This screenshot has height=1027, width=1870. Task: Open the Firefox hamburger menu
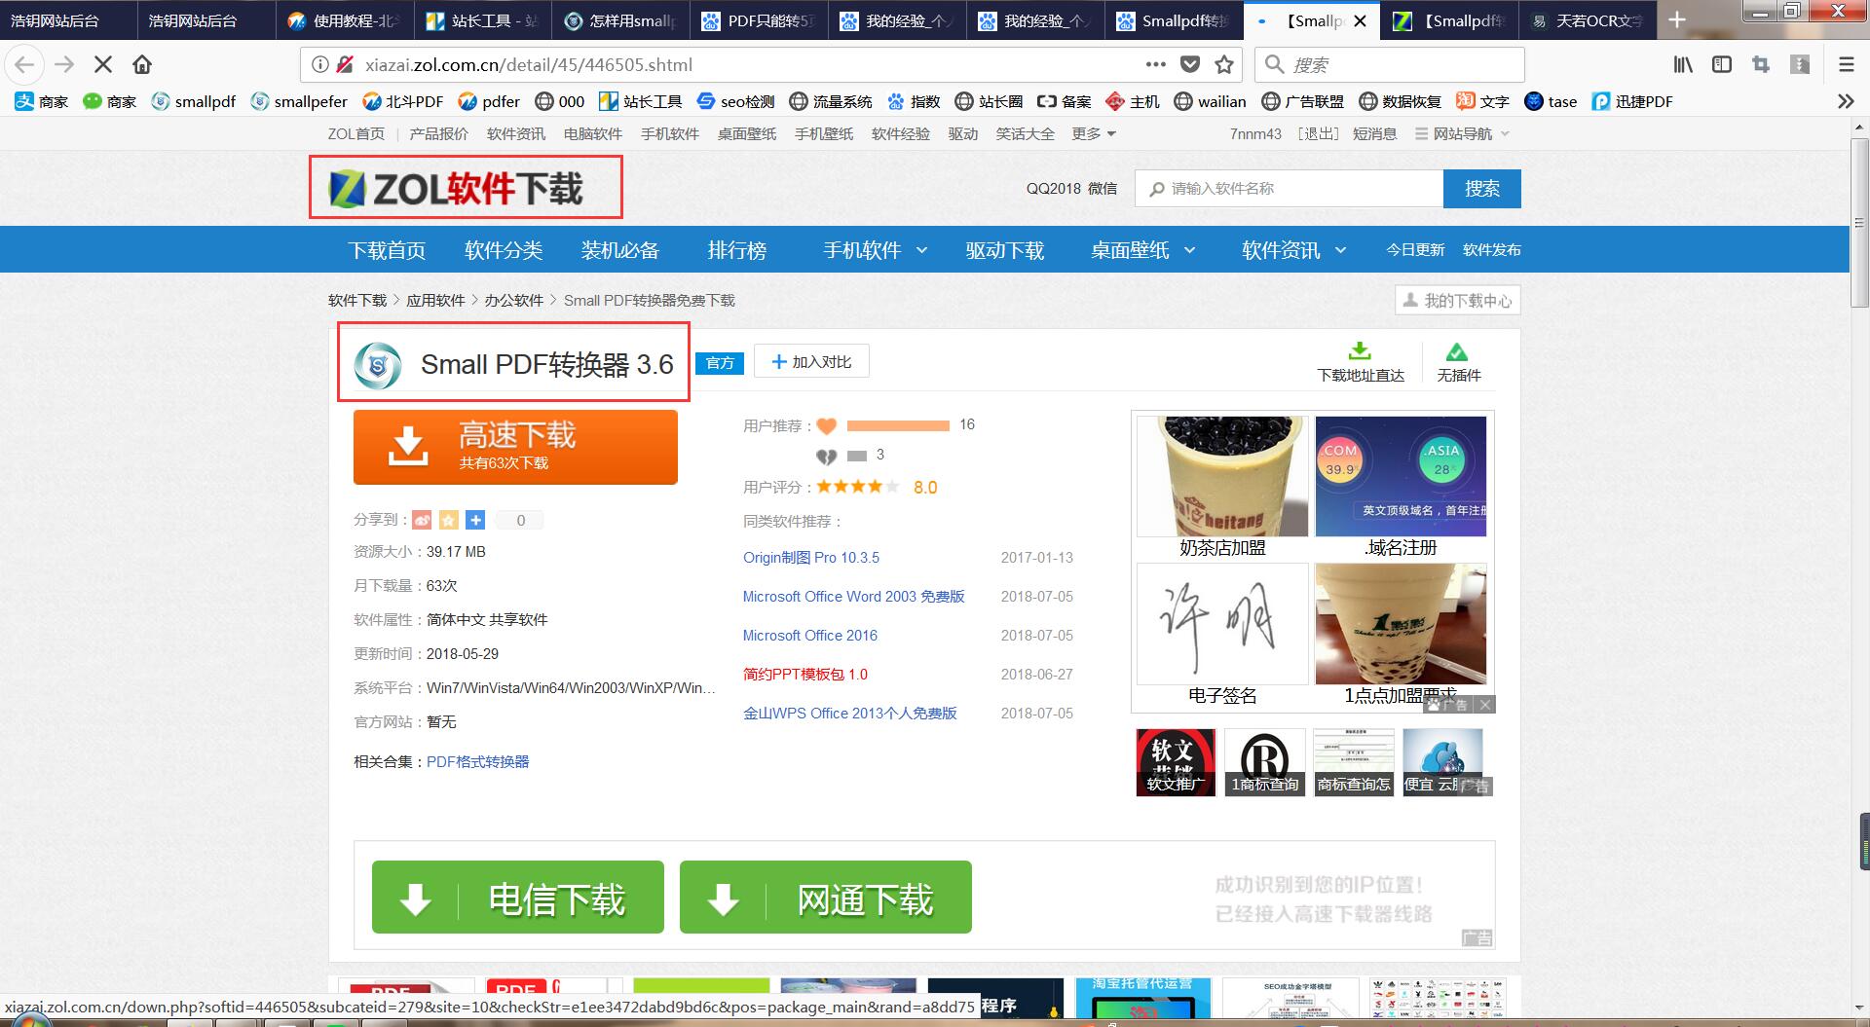[1846, 64]
